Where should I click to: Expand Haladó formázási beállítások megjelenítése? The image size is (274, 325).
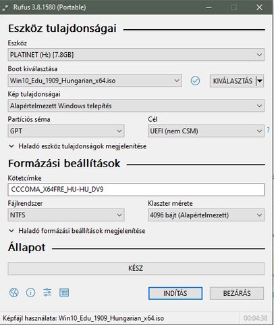point(77,231)
